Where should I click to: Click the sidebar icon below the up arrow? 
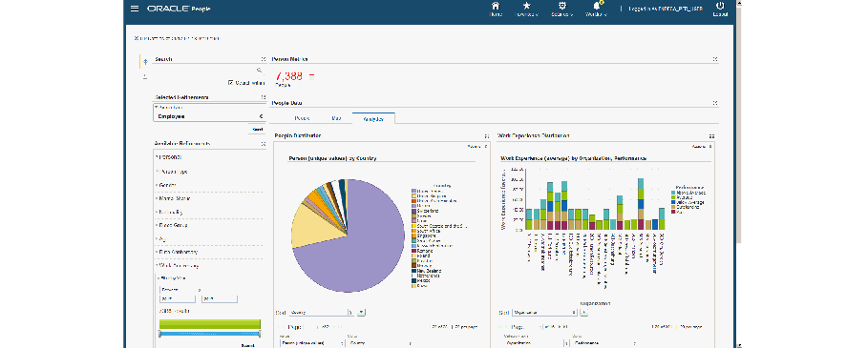[145, 76]
